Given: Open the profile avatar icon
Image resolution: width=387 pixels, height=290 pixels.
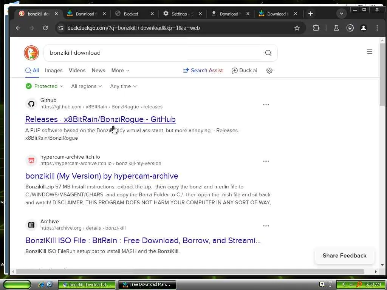Looking at the screenshot, I should [x=364, y=28].
